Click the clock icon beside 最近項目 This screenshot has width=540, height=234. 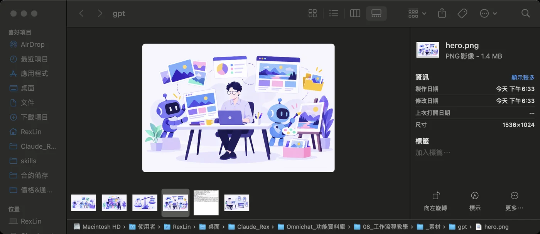(13, 59)
